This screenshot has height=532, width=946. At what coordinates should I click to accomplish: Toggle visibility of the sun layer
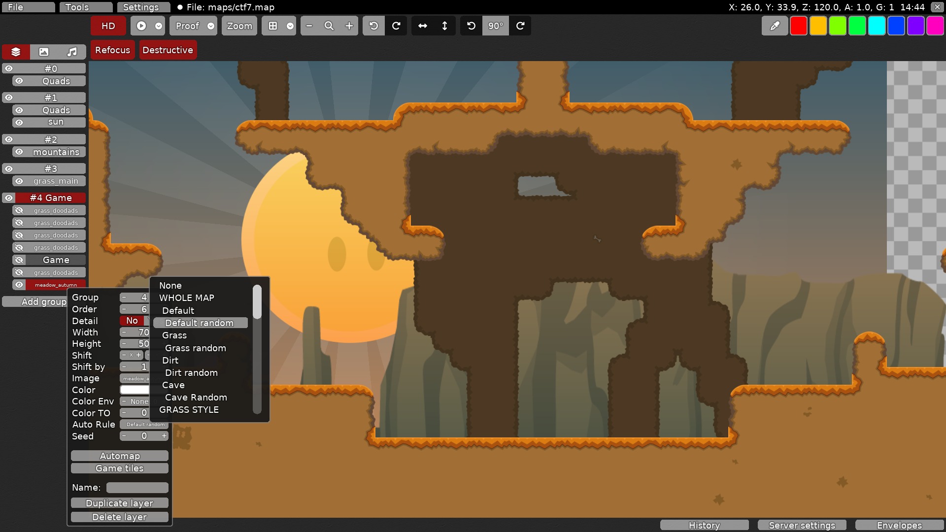19,122
